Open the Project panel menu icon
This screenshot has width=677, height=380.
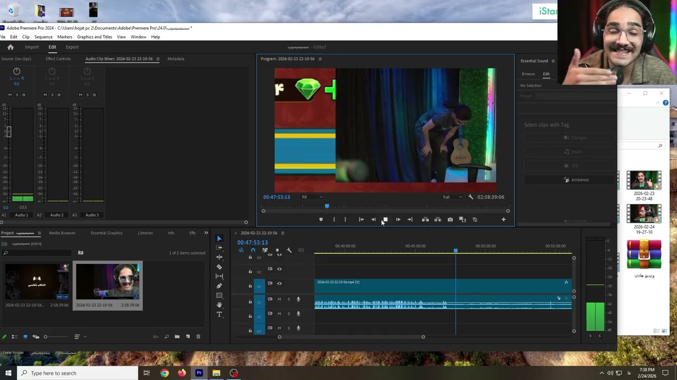click(x=39, y=233)
